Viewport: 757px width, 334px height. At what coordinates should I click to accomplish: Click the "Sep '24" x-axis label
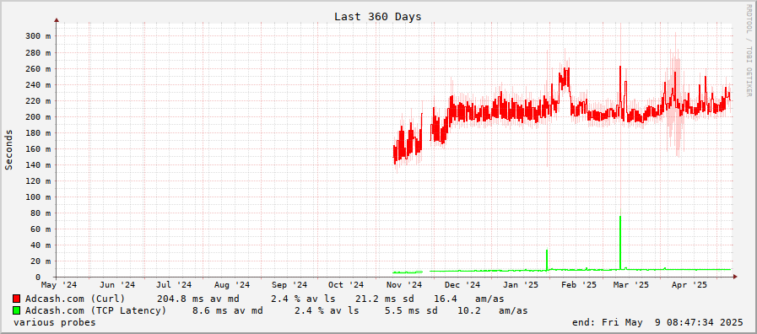click(x=289, y=285)
